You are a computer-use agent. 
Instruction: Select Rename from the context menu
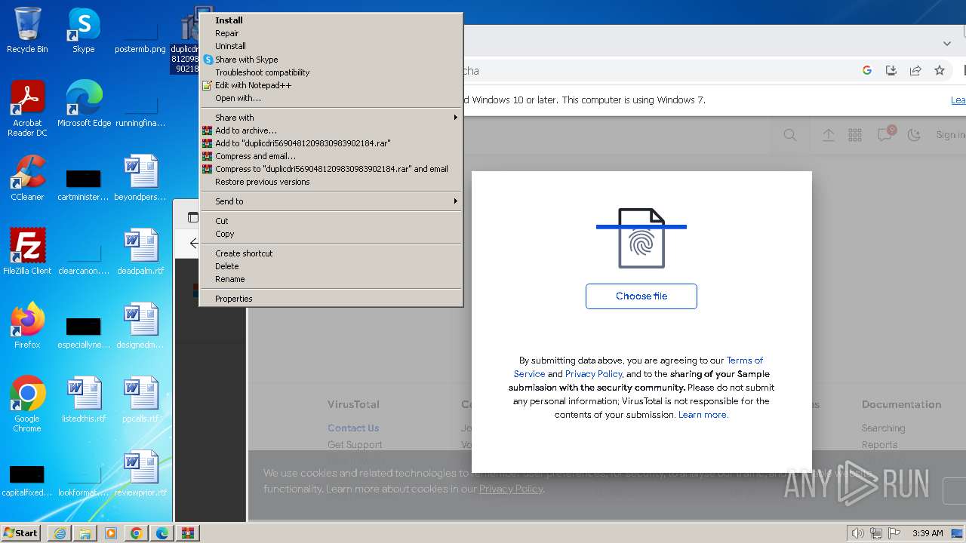tap(331, 279)
